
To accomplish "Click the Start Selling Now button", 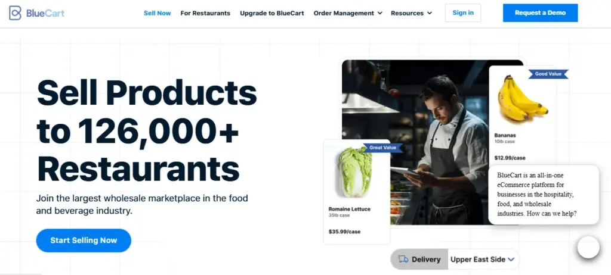I will click(x=84, y=240).
